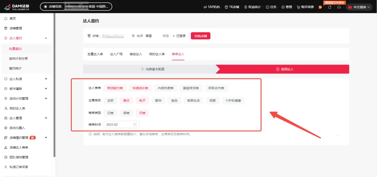Image resolution: width=377 pixels, height=177 pixels.
Task: Switch to the 榜单达人 tab
Action: (x=178, y=54)
